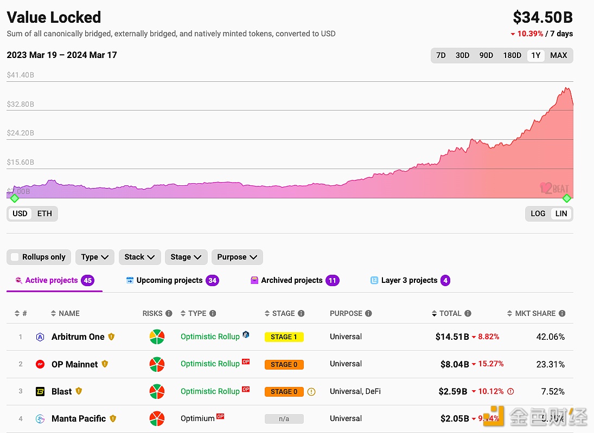Click the OP stack badge in Blast row
The image size is (594, 433).
[246, 389]
